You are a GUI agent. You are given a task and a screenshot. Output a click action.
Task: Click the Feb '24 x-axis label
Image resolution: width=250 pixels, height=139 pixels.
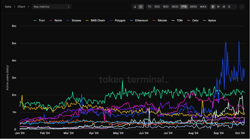point(45,133)
